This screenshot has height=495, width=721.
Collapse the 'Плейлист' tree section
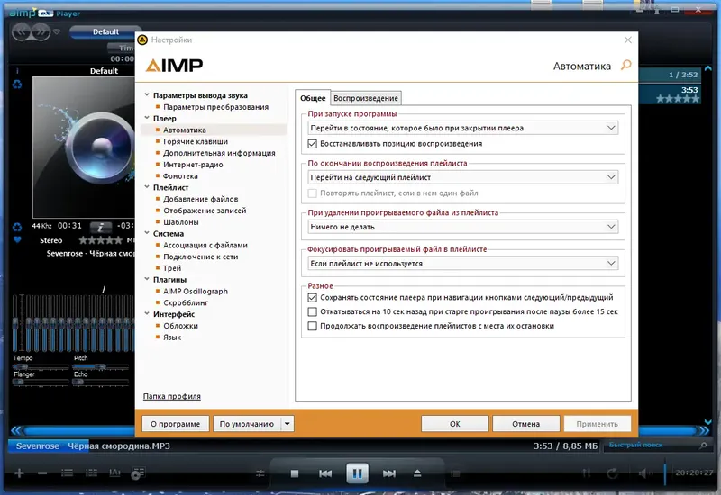click(147, 187)
